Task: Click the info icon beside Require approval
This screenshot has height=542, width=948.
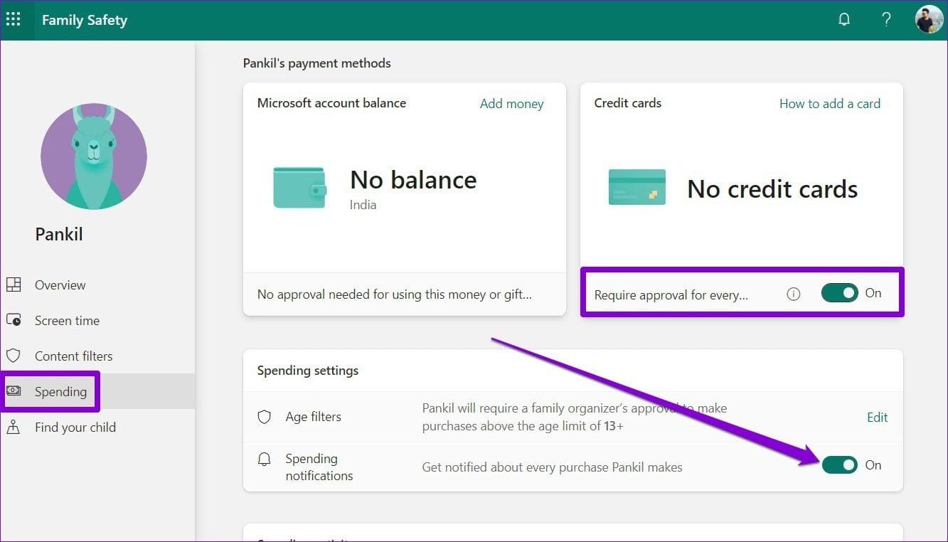Action: coord(794,294)
